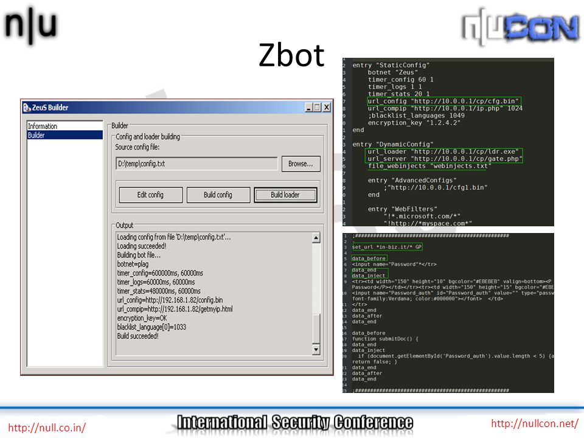Click the nullcon logo at top right
584x438 pixels.
[520, 27]
